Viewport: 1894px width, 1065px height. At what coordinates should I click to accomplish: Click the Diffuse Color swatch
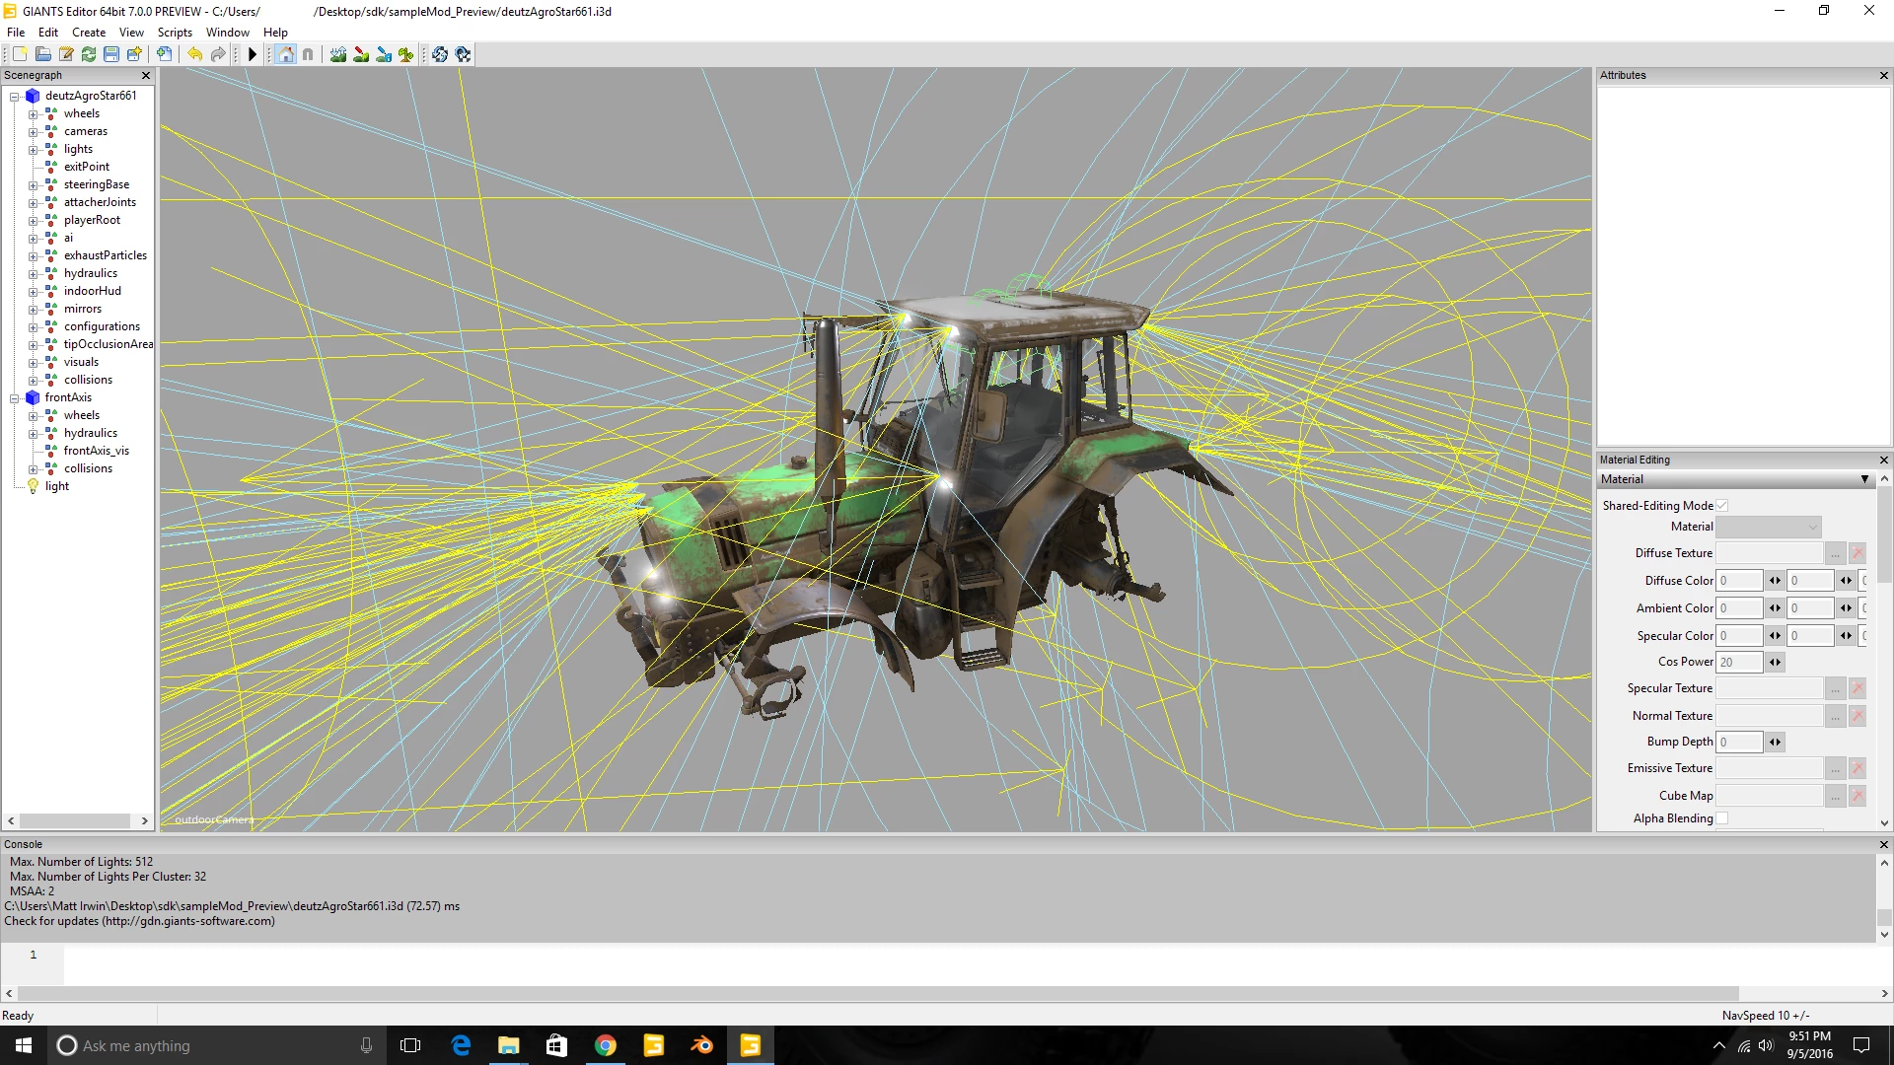pyautogui.click(x=1740, y=580)
